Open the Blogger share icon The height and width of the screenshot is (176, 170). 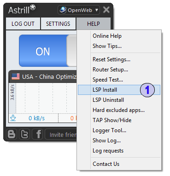point(12,134)
